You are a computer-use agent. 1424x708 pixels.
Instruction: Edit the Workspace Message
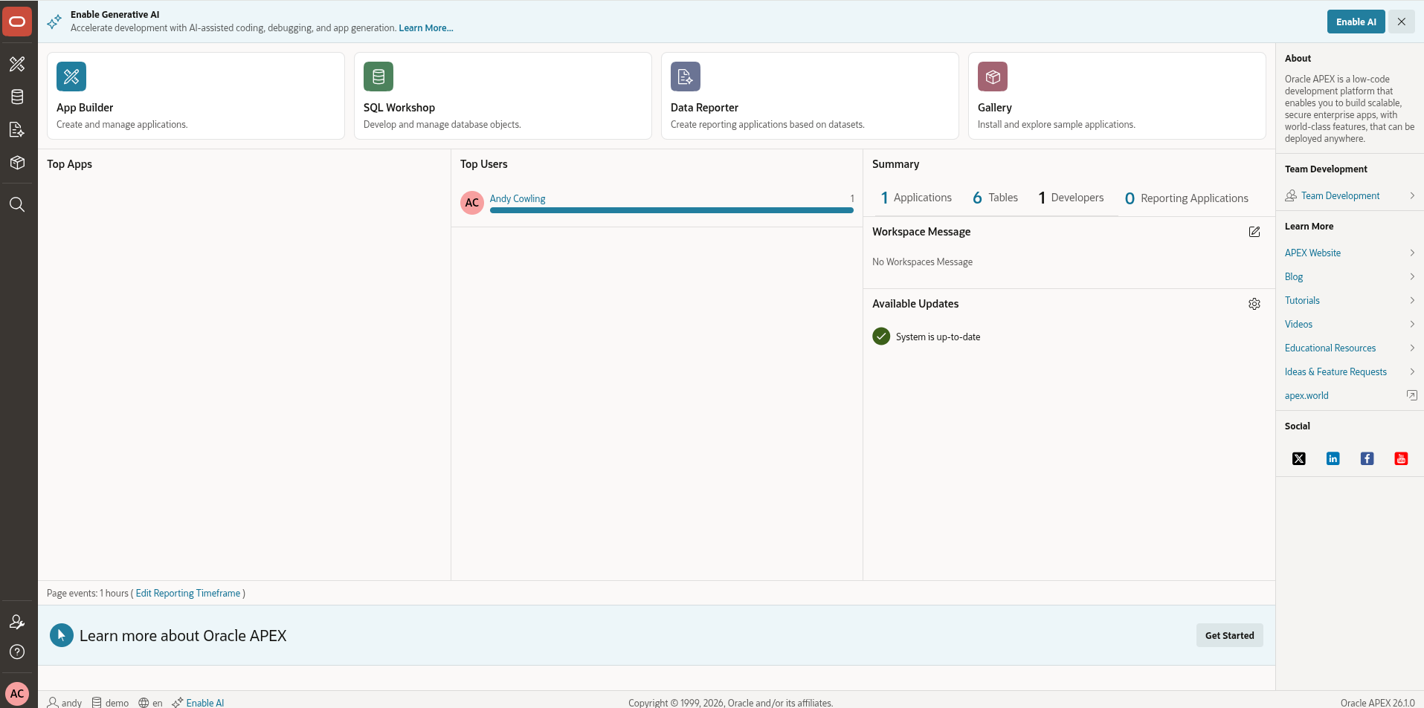1254,232
